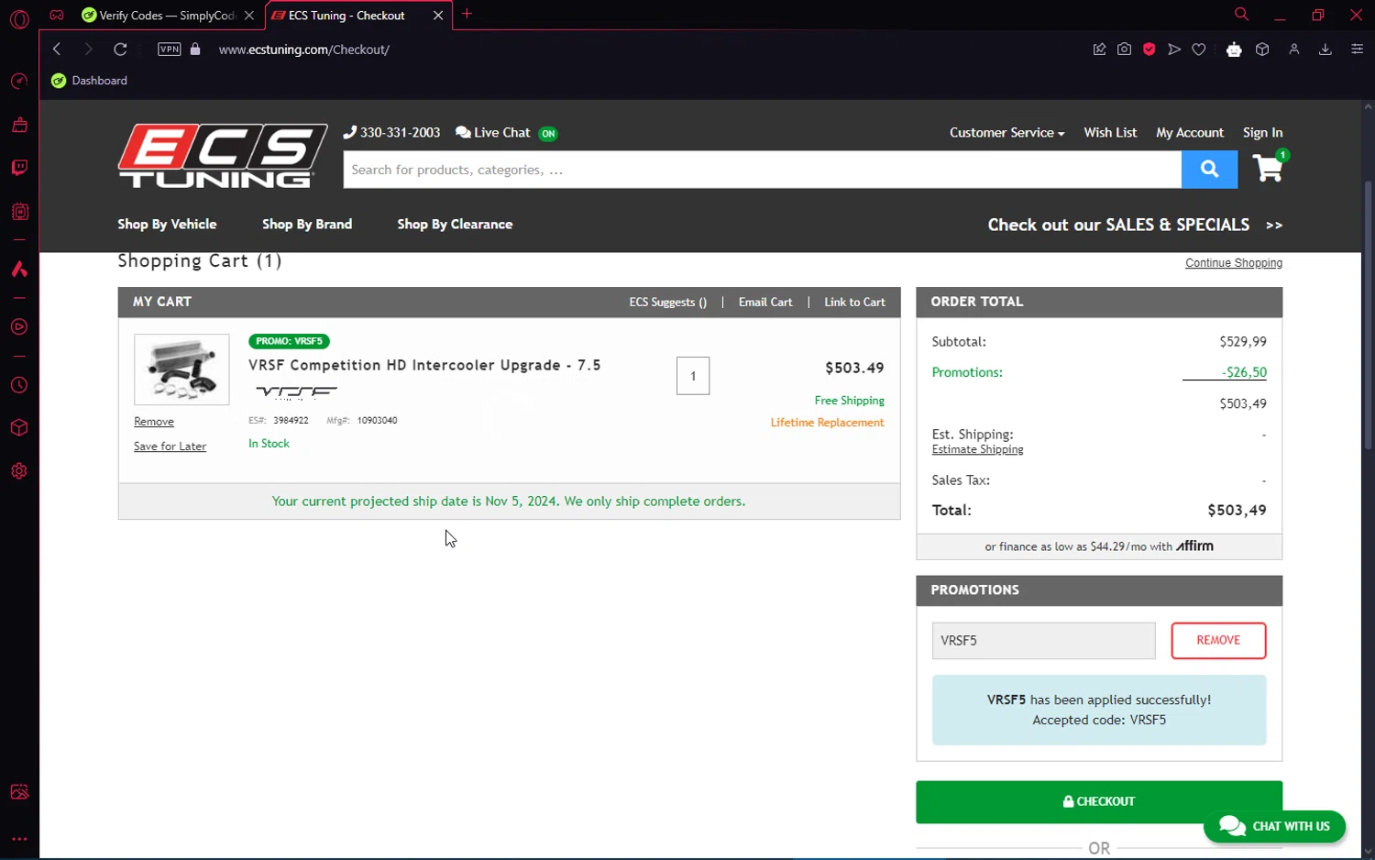Expand the Customer Service dropdown
The image size is (1375, 860).
(1006, 133)
